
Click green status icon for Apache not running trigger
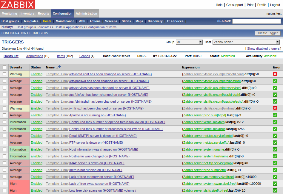(x=275, y=115)
